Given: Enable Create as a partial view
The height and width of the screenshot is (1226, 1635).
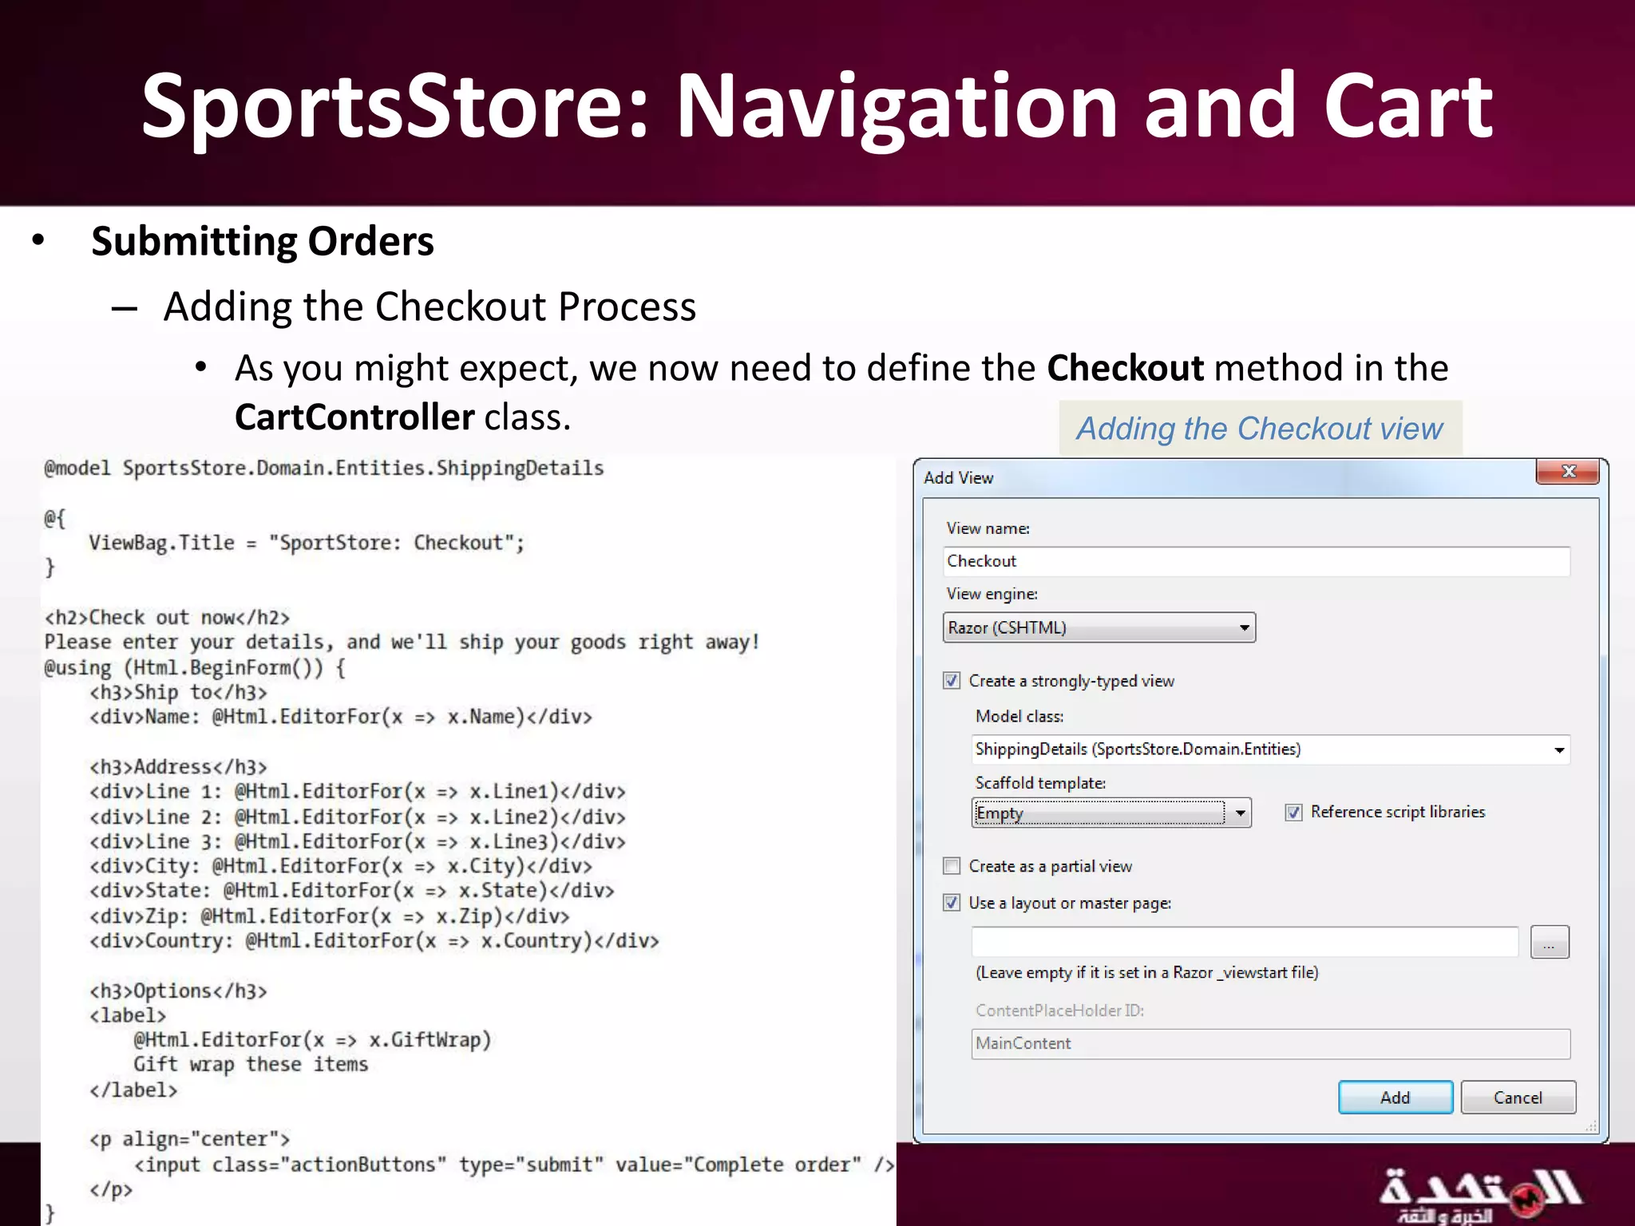Looking at the screenshot, I should [952, 866].
